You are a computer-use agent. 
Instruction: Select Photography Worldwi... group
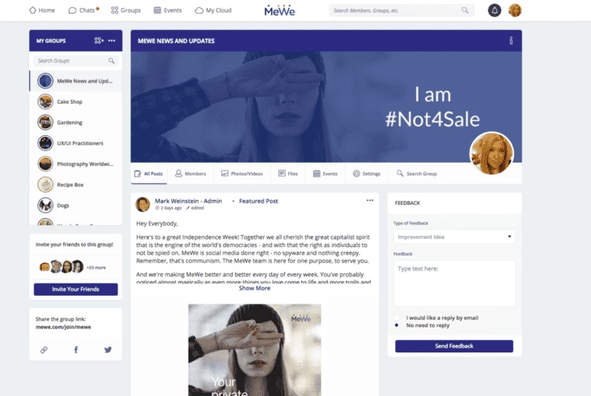[76, 164]
